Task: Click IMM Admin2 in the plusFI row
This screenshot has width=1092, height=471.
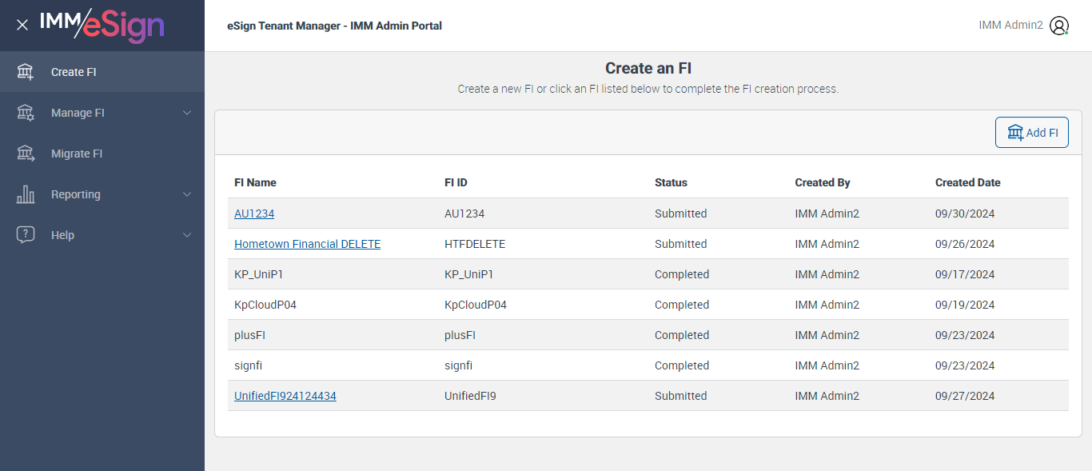Action: tap(827, 335)
